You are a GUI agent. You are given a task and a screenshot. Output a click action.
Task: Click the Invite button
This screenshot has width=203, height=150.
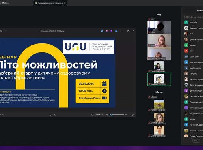click(x=196, y=141)
